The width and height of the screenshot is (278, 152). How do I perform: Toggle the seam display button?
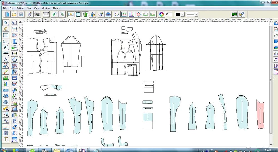[x=78, y=14]
